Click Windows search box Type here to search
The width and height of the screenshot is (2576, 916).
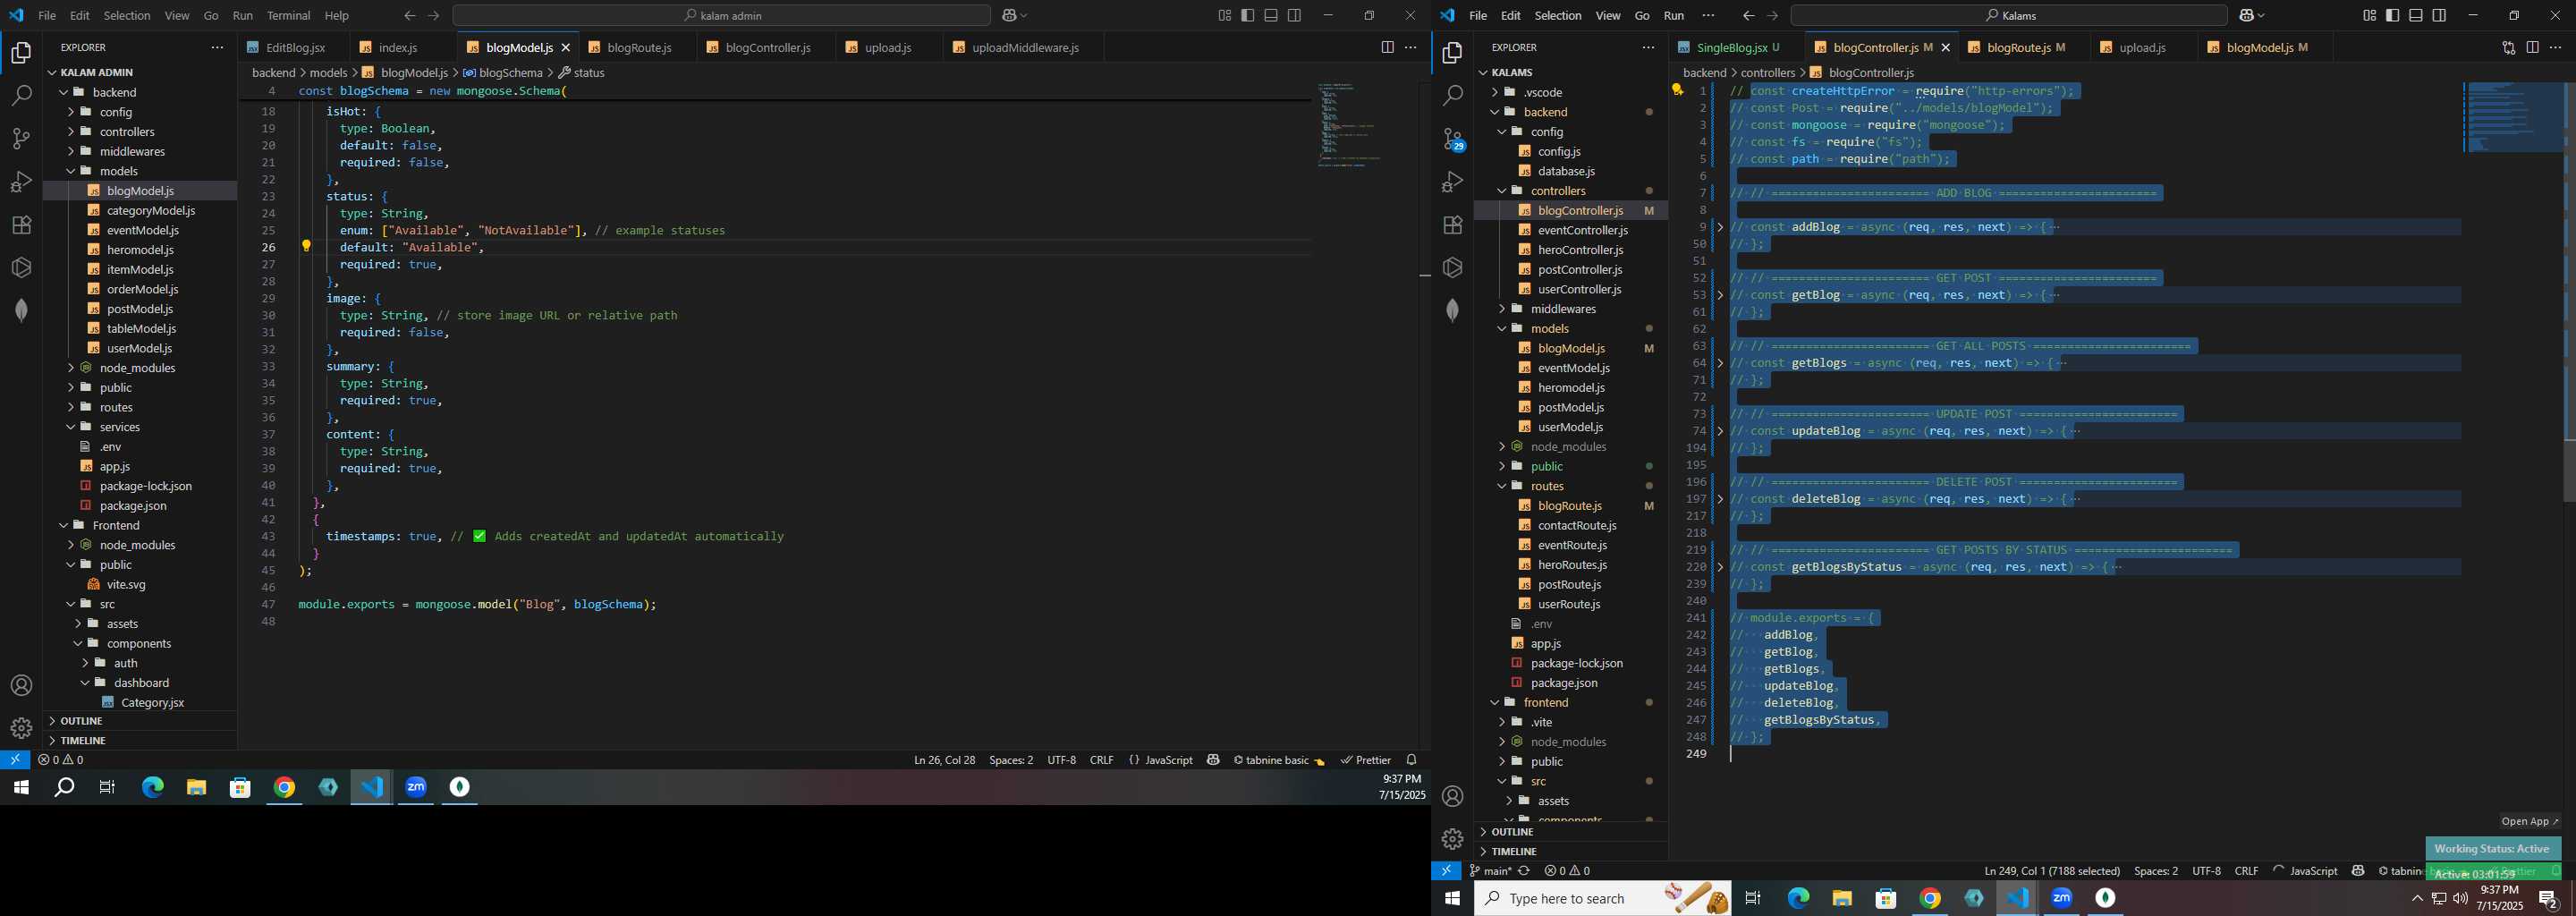tap(1602, 898)
